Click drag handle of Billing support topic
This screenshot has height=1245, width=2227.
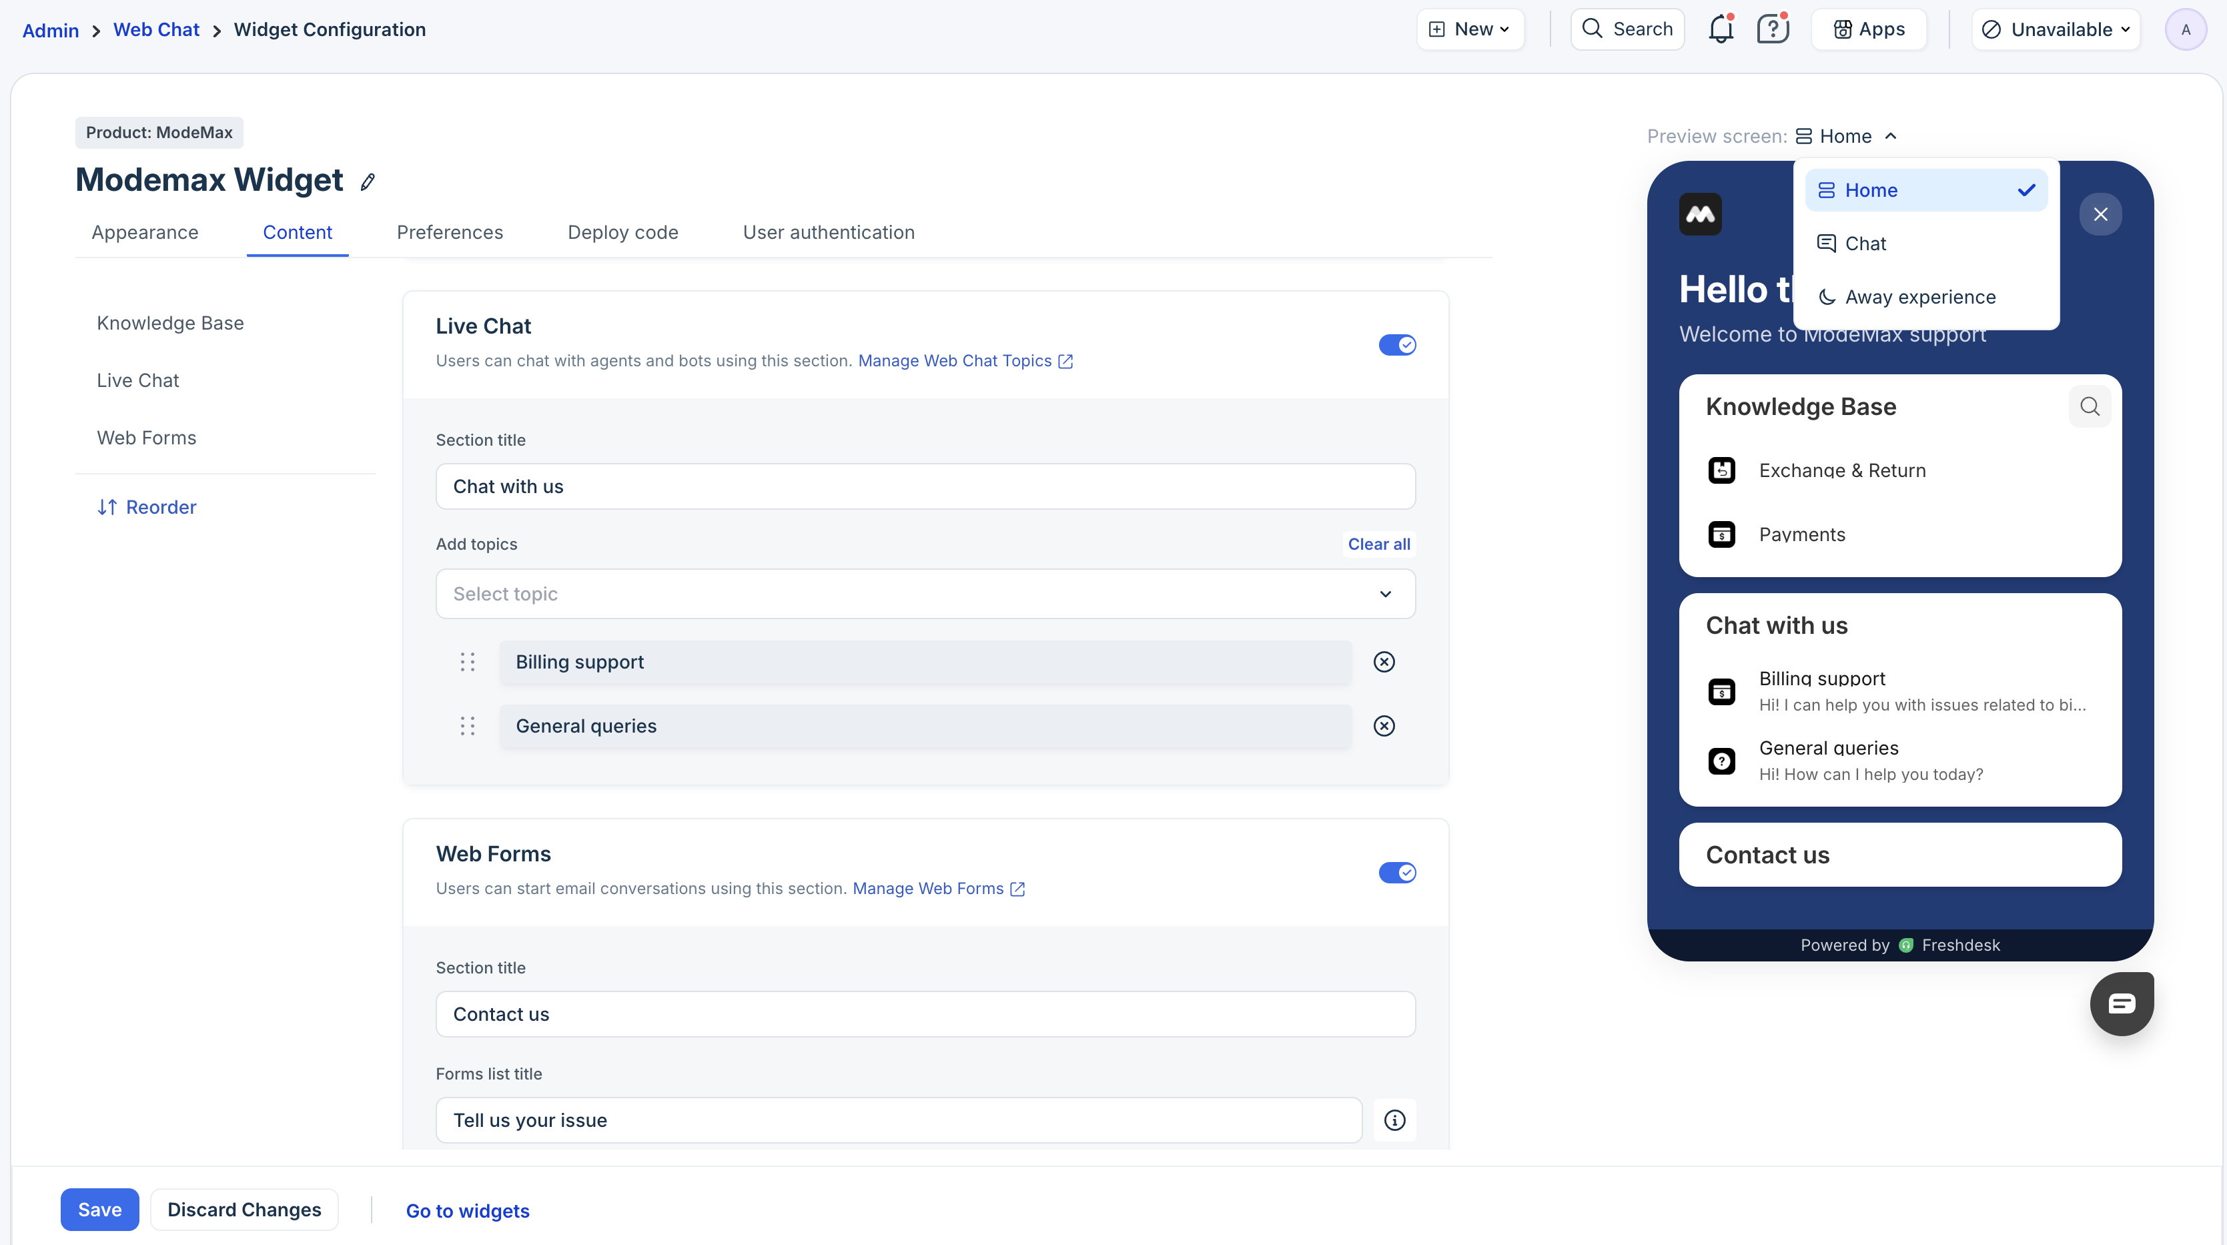468,663
